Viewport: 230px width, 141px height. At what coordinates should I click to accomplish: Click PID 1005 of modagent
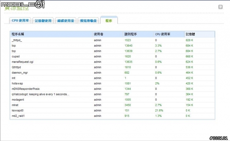click(x=128, y=100)
